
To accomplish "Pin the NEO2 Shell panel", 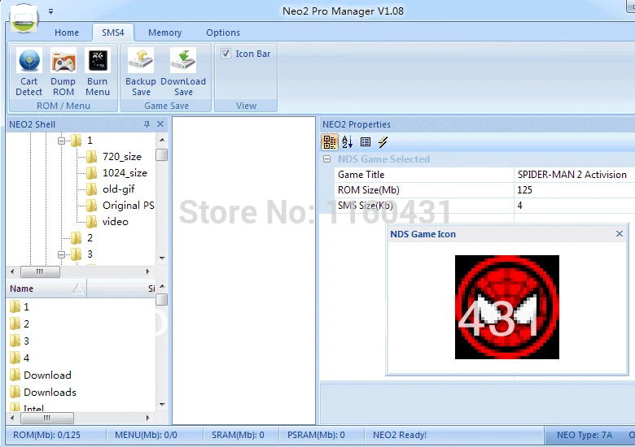I will click(147, 124).
